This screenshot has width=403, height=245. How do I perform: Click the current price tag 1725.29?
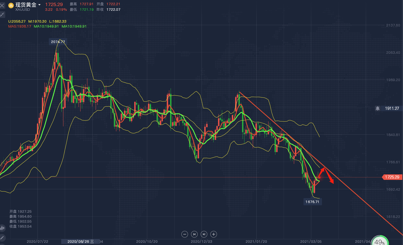[x=392, y=177]
